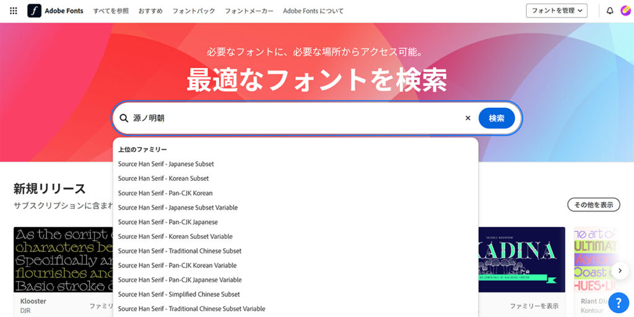Click the Kontour foundry name
Screen dimensions: 634x317
coord(593,311)
